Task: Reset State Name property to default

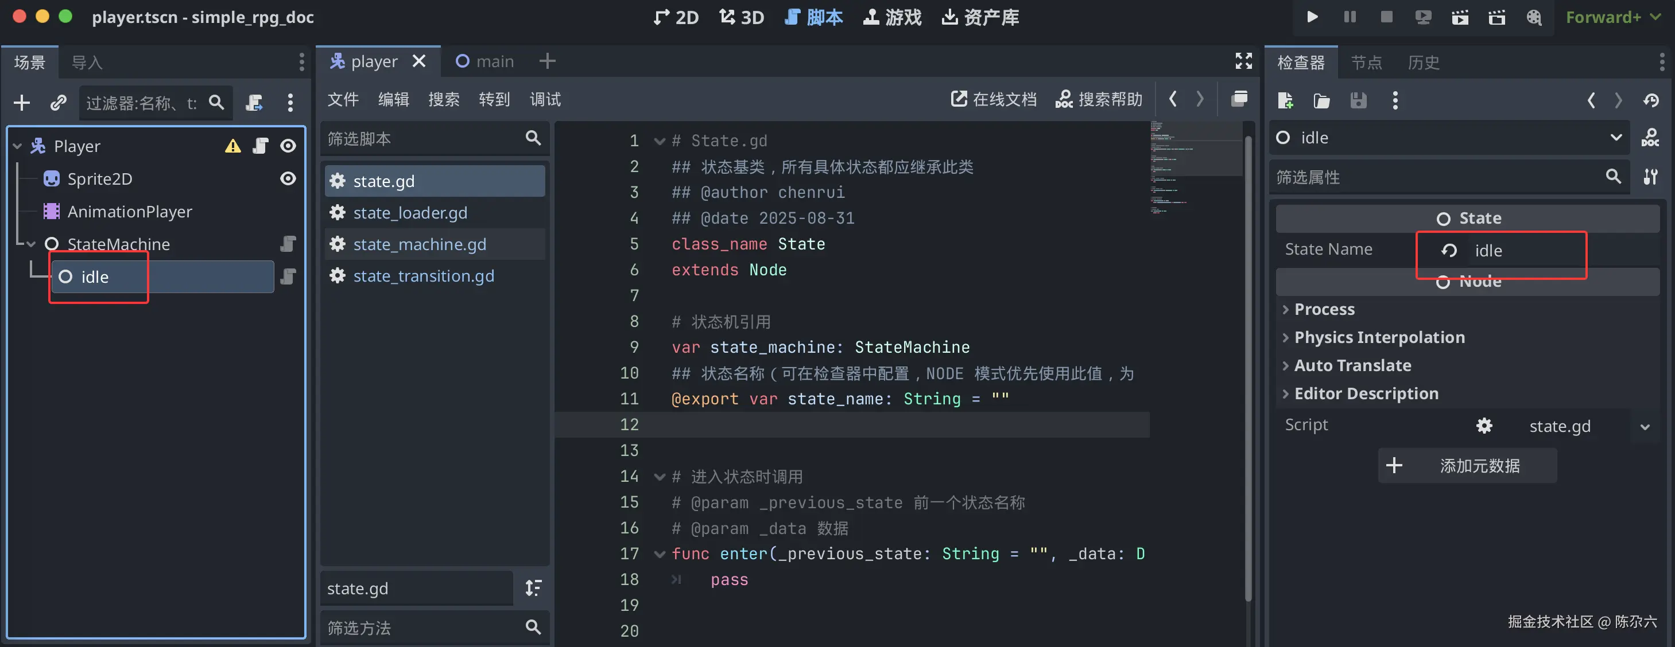Action: pos(1449,251)
